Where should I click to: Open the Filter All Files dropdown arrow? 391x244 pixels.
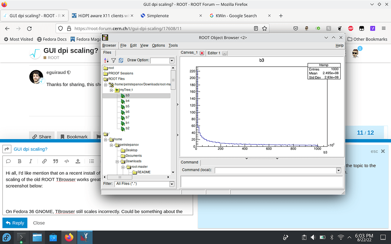172,184
